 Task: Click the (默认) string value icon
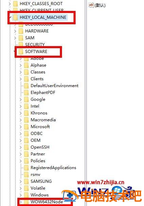[91, 5]
